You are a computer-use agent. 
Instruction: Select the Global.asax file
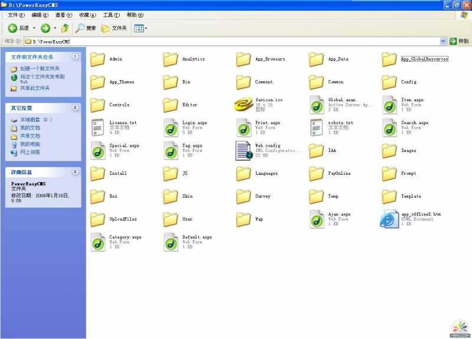pyautogui.click(x=317, y=105)
